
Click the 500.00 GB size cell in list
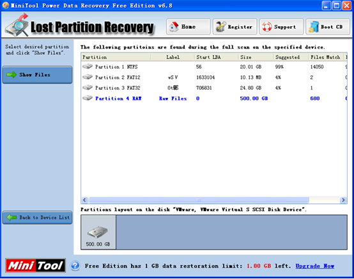tap(254, 99)
